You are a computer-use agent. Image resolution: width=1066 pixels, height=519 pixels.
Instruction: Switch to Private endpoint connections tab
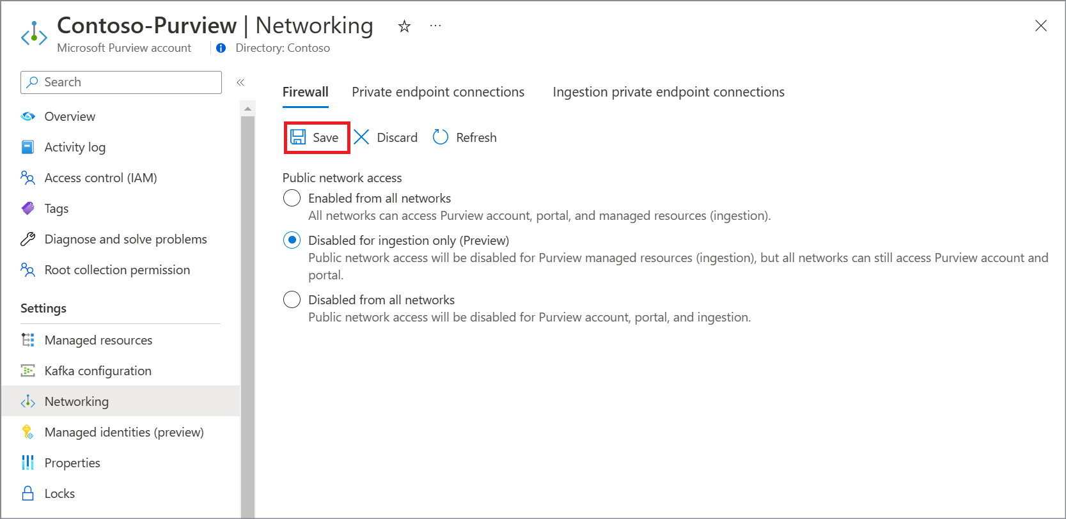[438, 91]
